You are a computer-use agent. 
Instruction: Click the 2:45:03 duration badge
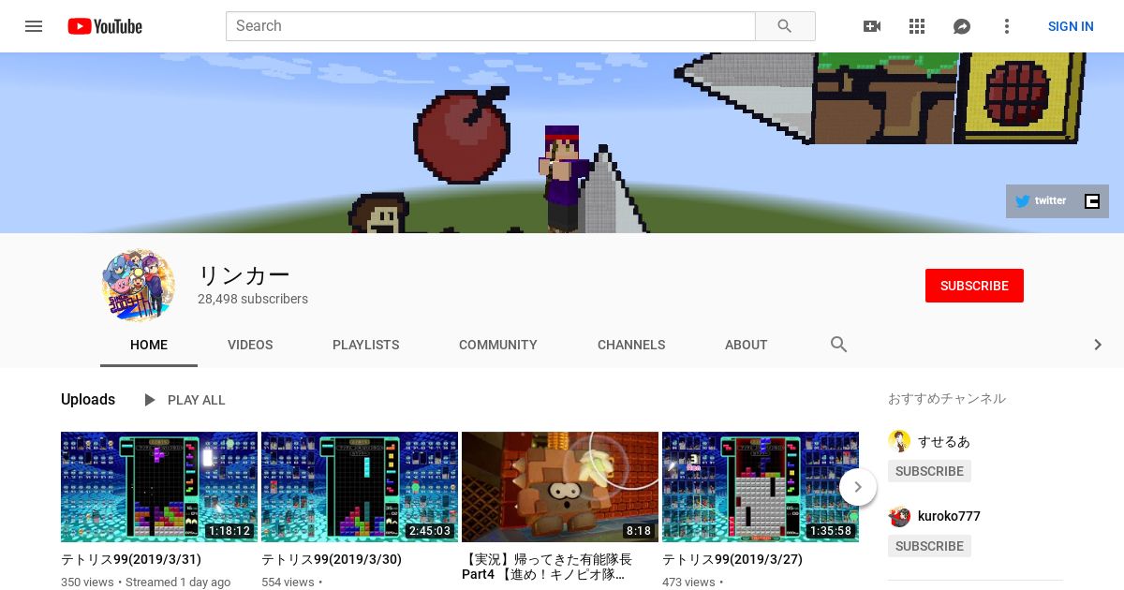pos(430,531)
